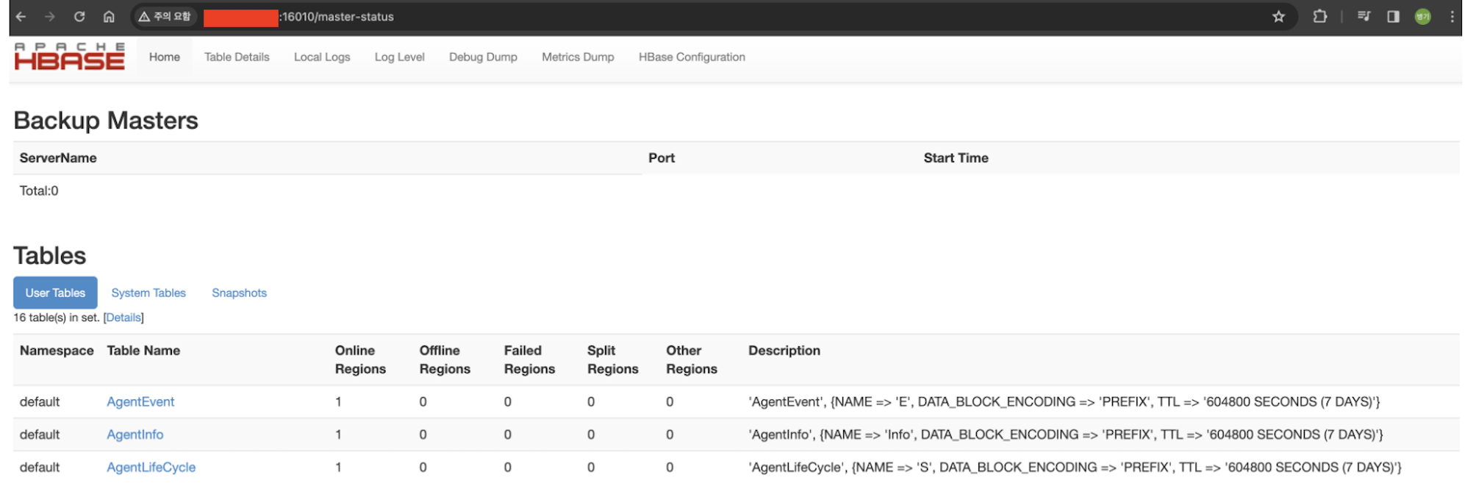Click the Split Regions column header
Screen dimensions: 1476x500
[x=613, y=360]
